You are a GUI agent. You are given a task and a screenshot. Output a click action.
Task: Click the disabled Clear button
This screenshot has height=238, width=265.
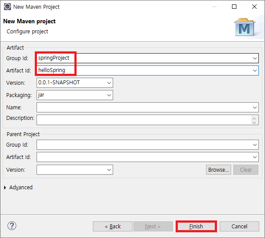click(x=246, y=170)
